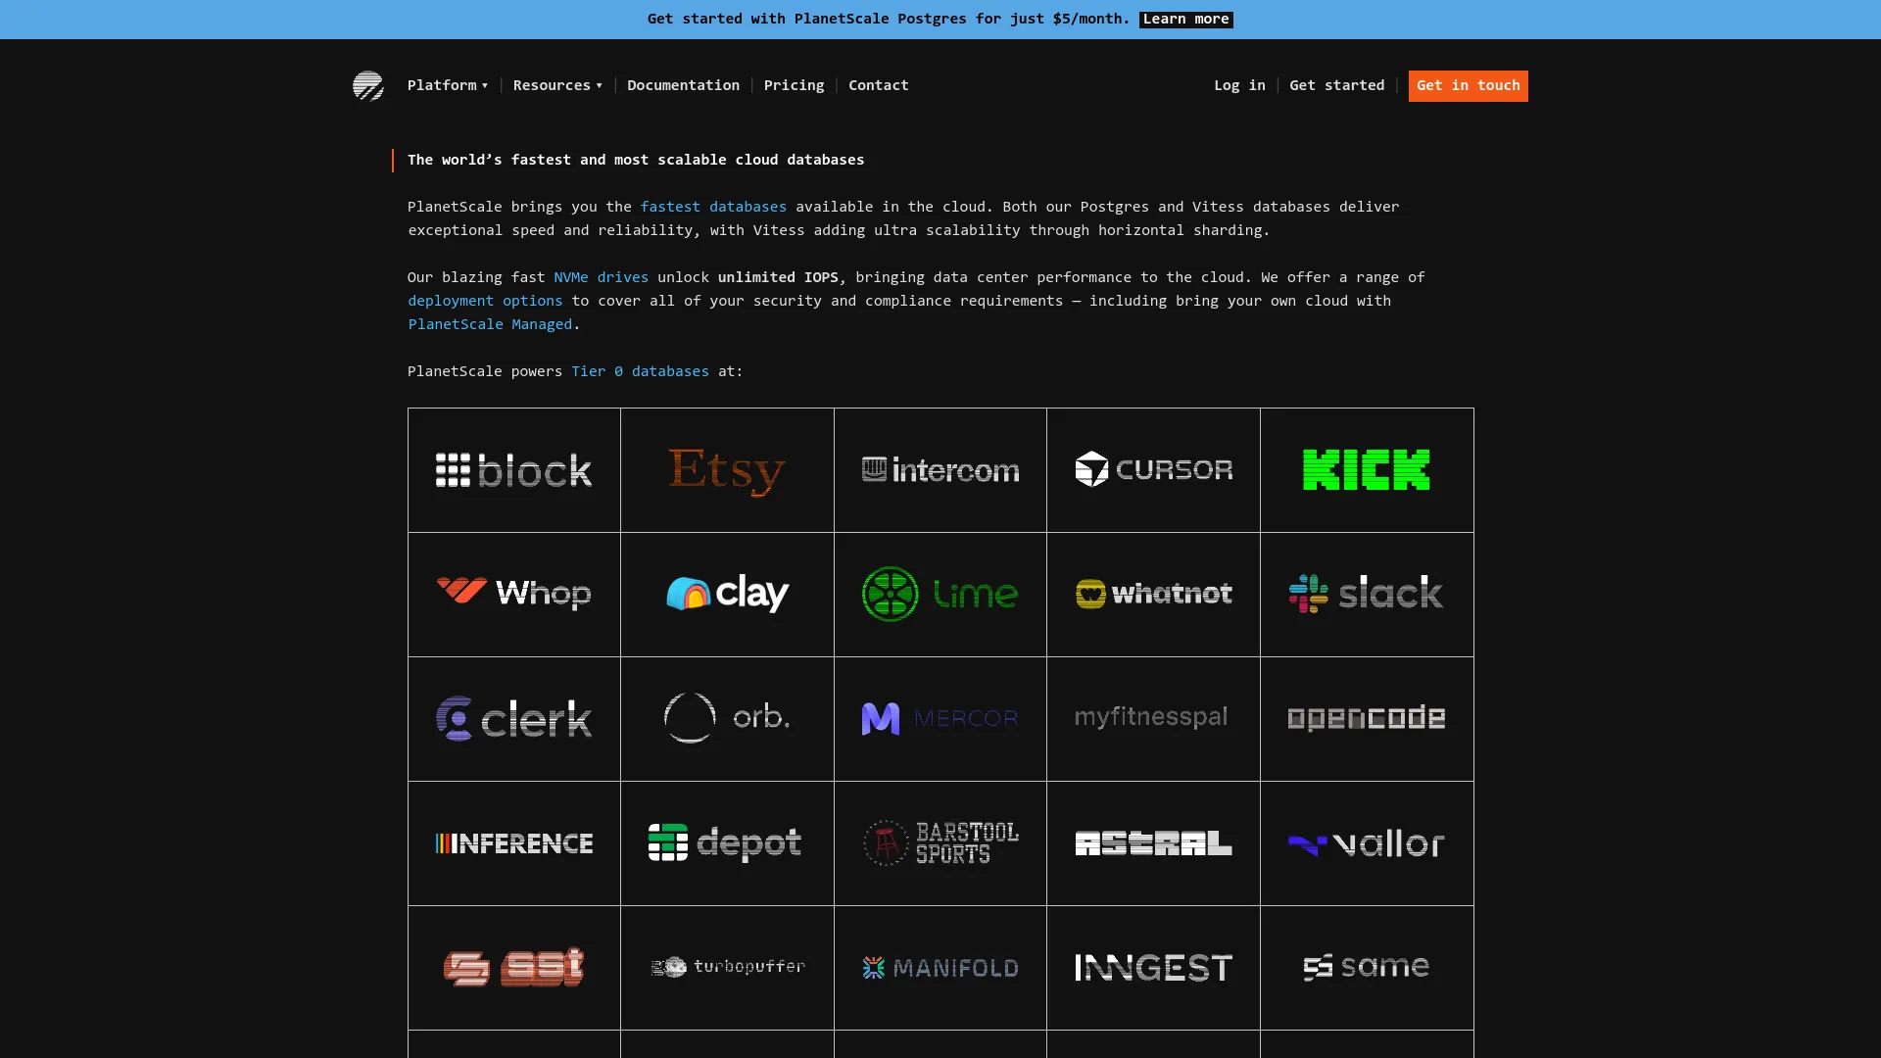Click Learn more in the top banner
The height and width of the screenshot is (1058, 1881).
pos(1185,19)
